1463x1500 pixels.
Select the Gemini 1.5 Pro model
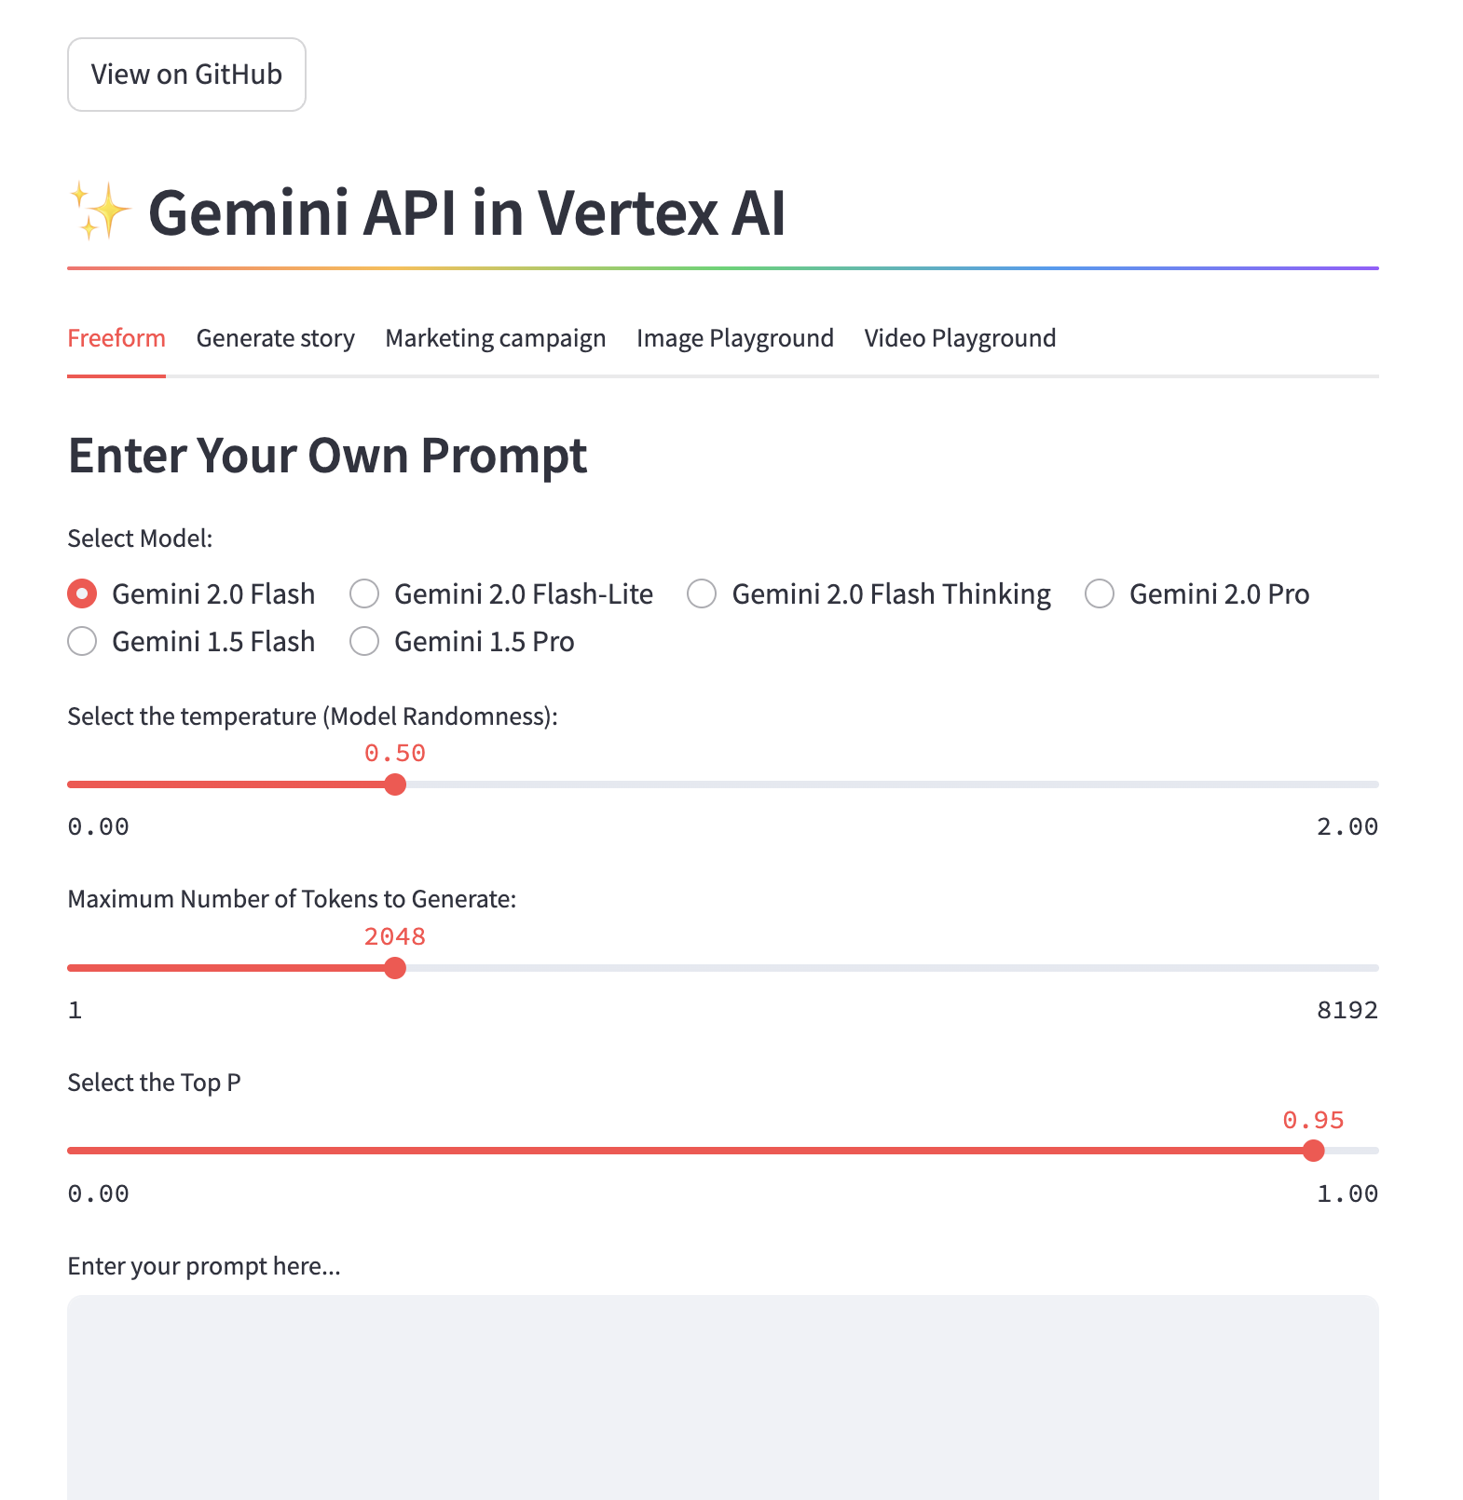click(363, 641)
